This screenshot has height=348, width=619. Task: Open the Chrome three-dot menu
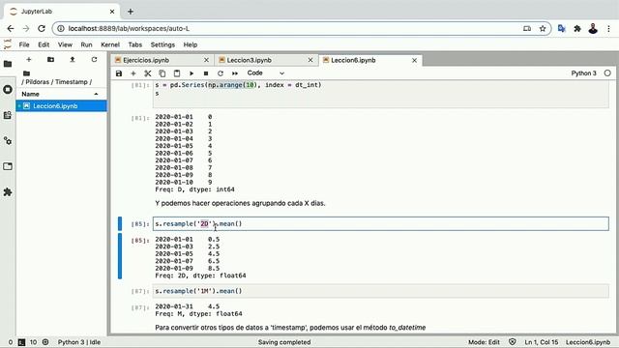(x=608, y=28)
